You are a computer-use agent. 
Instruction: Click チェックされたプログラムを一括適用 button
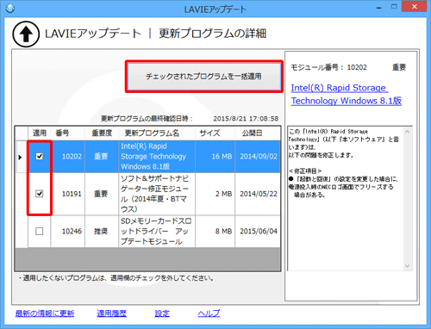pyautogui.click(x=204, y=77)
